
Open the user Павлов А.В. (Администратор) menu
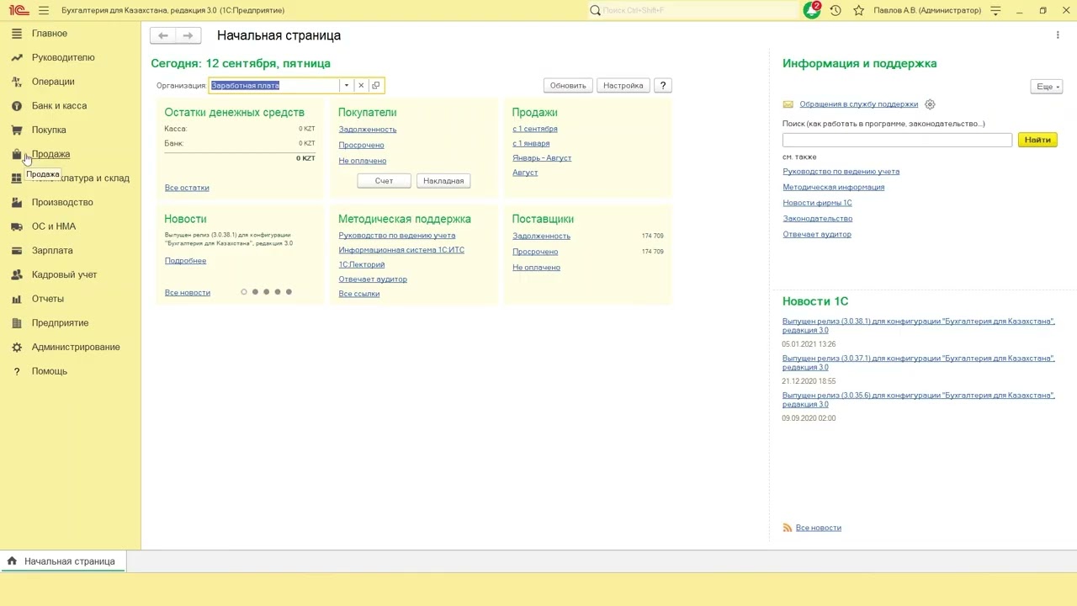[927, 10]
